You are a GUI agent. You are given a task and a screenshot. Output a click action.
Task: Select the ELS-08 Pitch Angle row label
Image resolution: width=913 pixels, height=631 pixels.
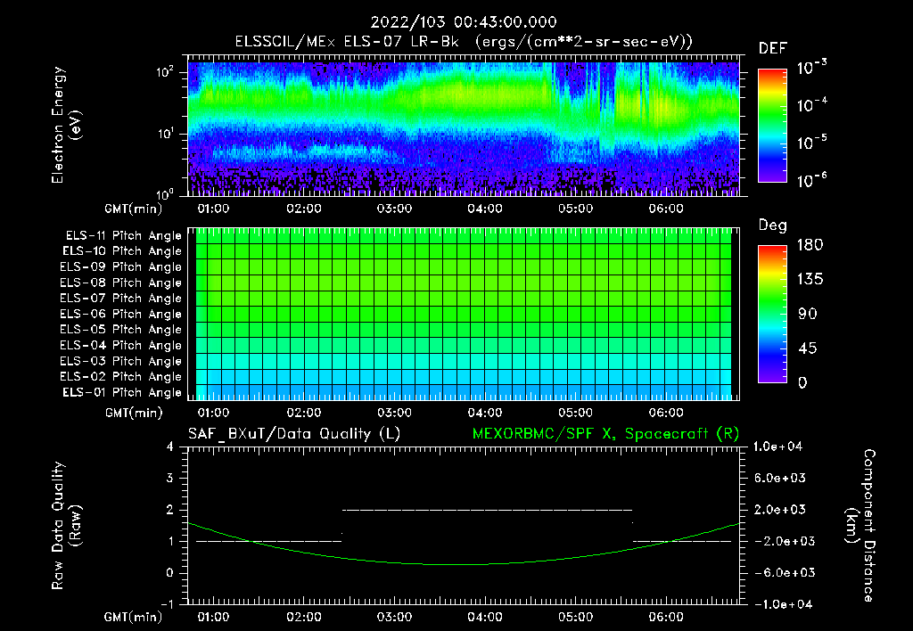point(121,283)
